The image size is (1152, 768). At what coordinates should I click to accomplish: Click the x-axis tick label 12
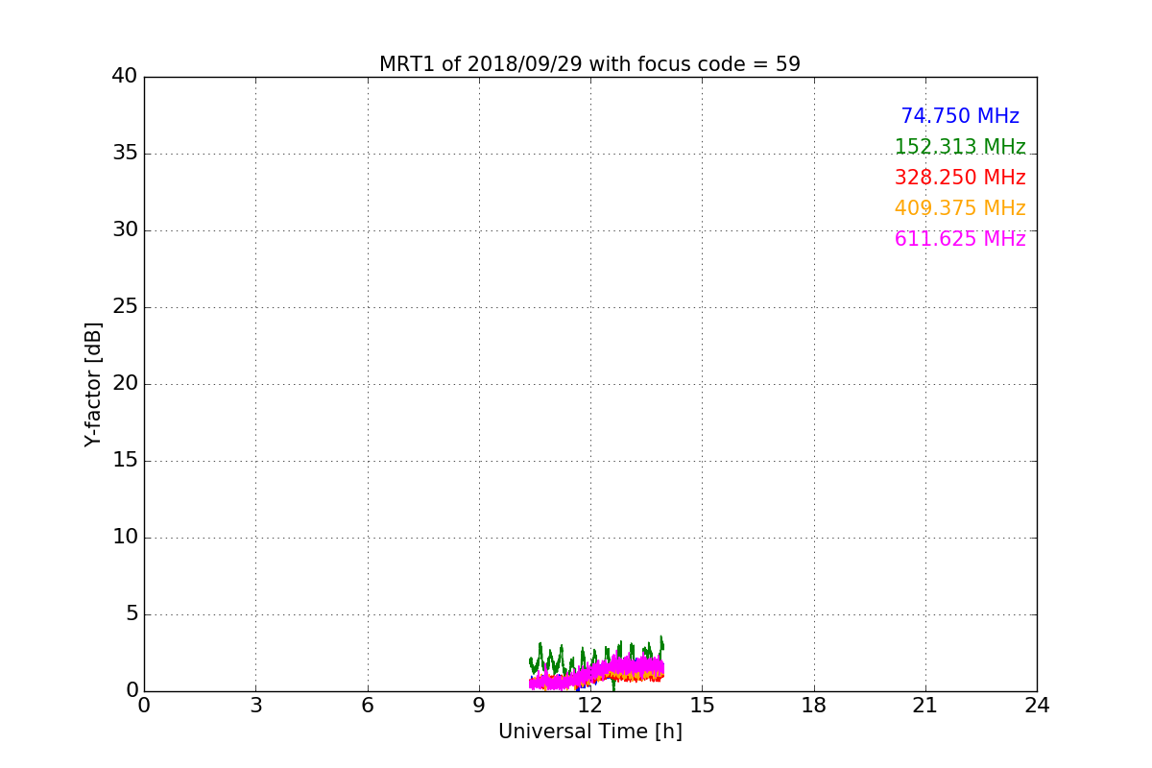point(590,706)
